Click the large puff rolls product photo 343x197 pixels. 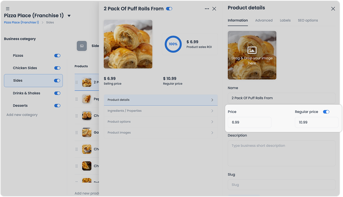[x=128, y=44]
